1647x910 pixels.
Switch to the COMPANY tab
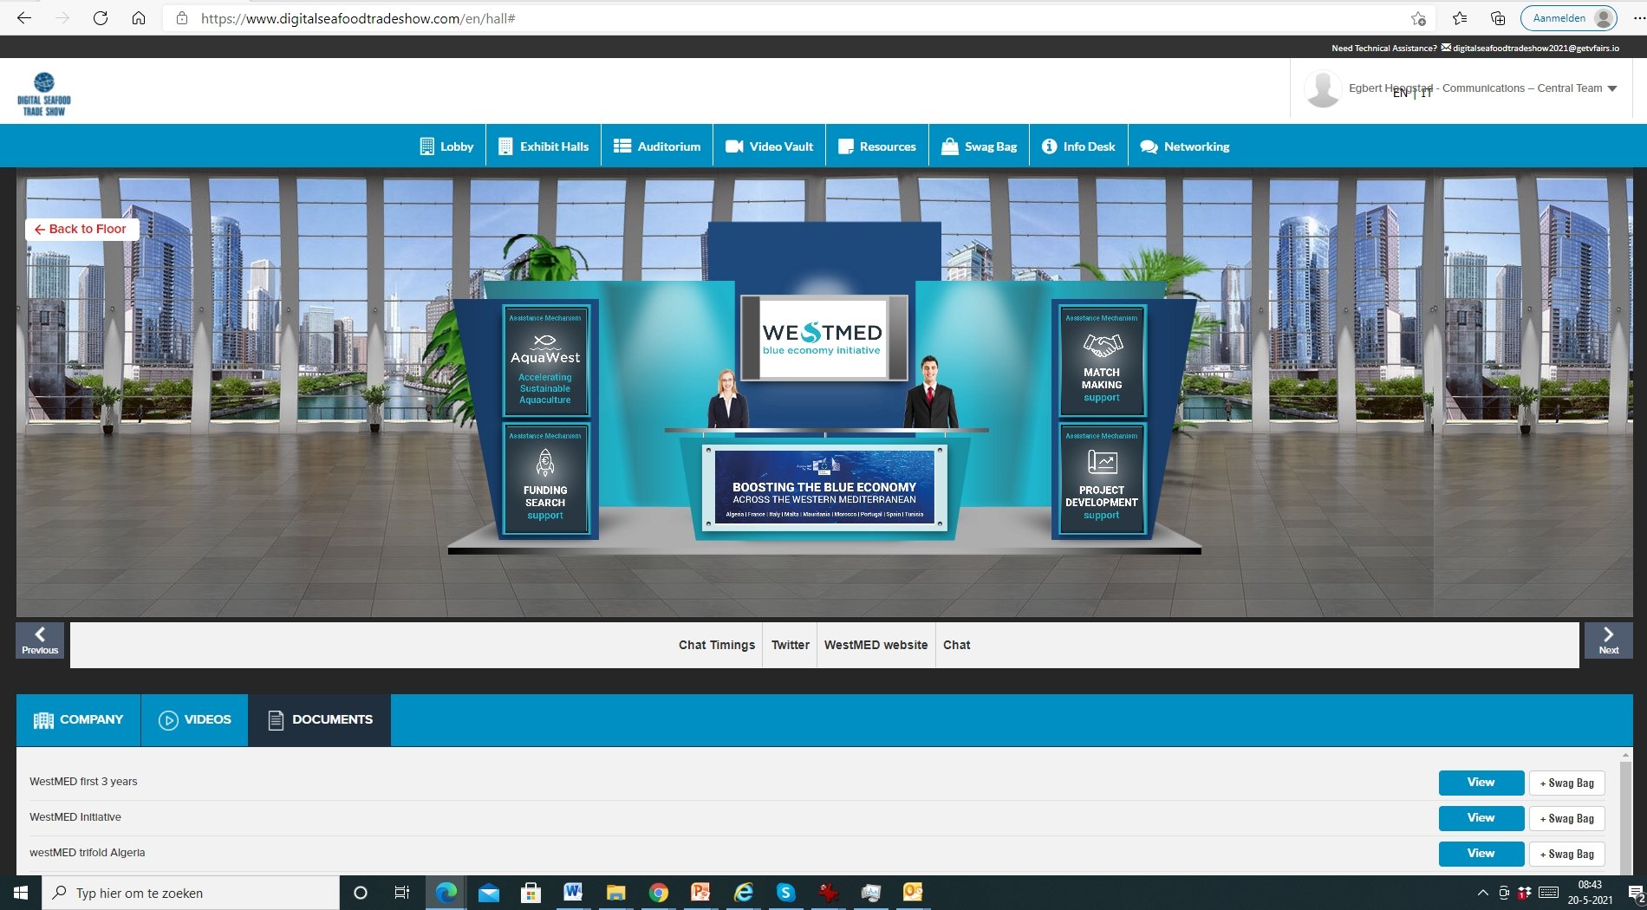(79, 720)
